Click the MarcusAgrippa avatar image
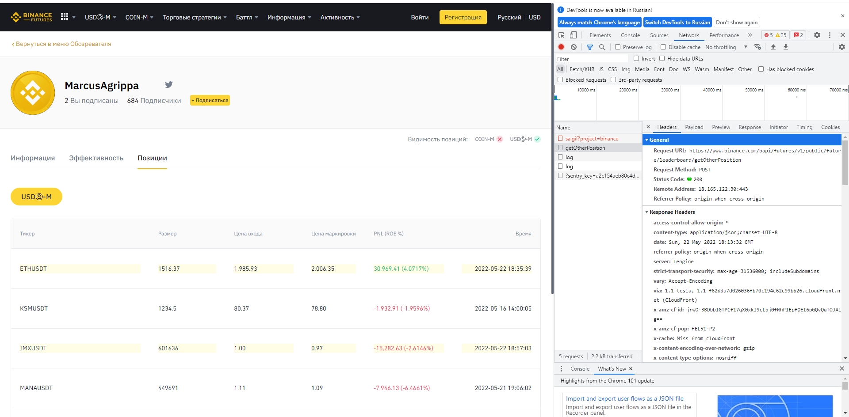Viewport: 849px width, 417px height. [x=33, y=93]
